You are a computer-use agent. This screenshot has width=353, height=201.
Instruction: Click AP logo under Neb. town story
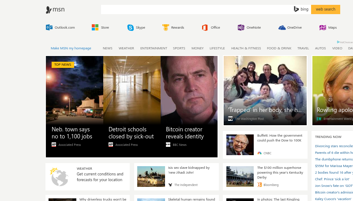pyautogui.click(x=54, y=145)
